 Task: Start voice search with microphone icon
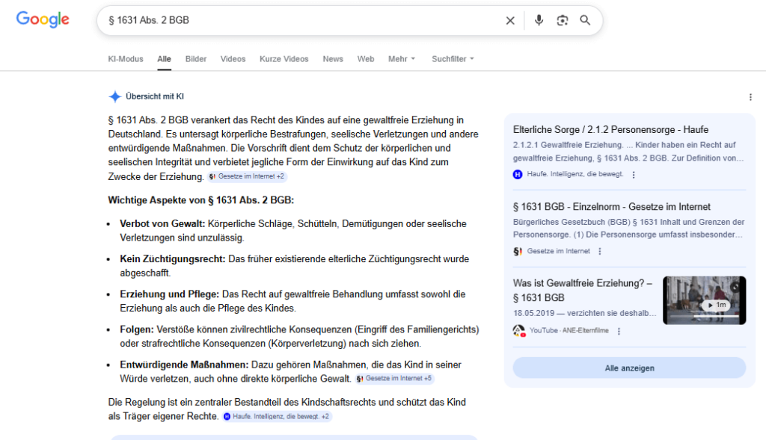pyautogui.click(x=539, y=20)
